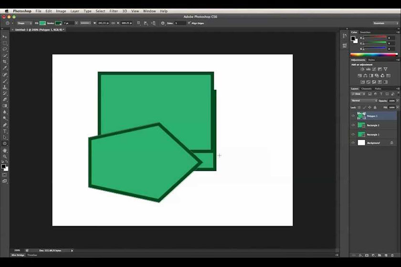The width and height of the screenshot is (401, 267).
Task: Switch to the Swatches tab
Action: (365, 32)
